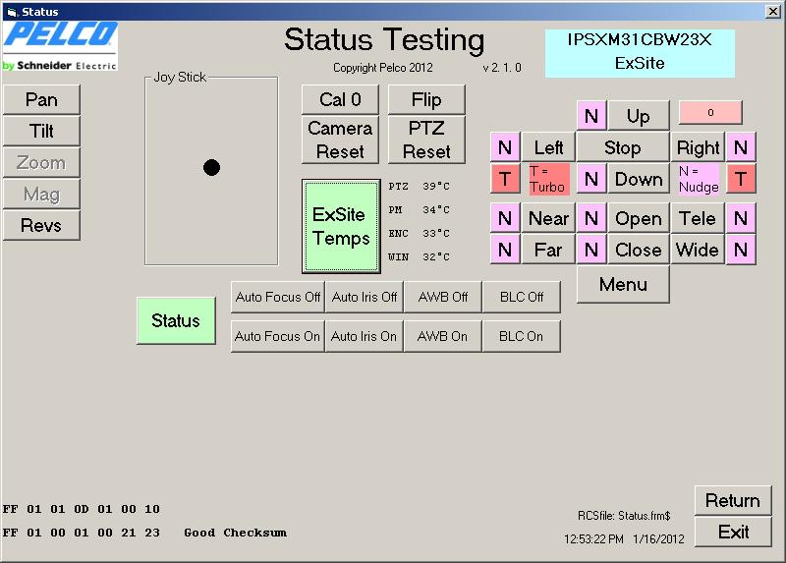The image size is (786, 563).
Task: Click hex line 'FF 01 00 01 00 21 23'
Action: click(82, 533)
